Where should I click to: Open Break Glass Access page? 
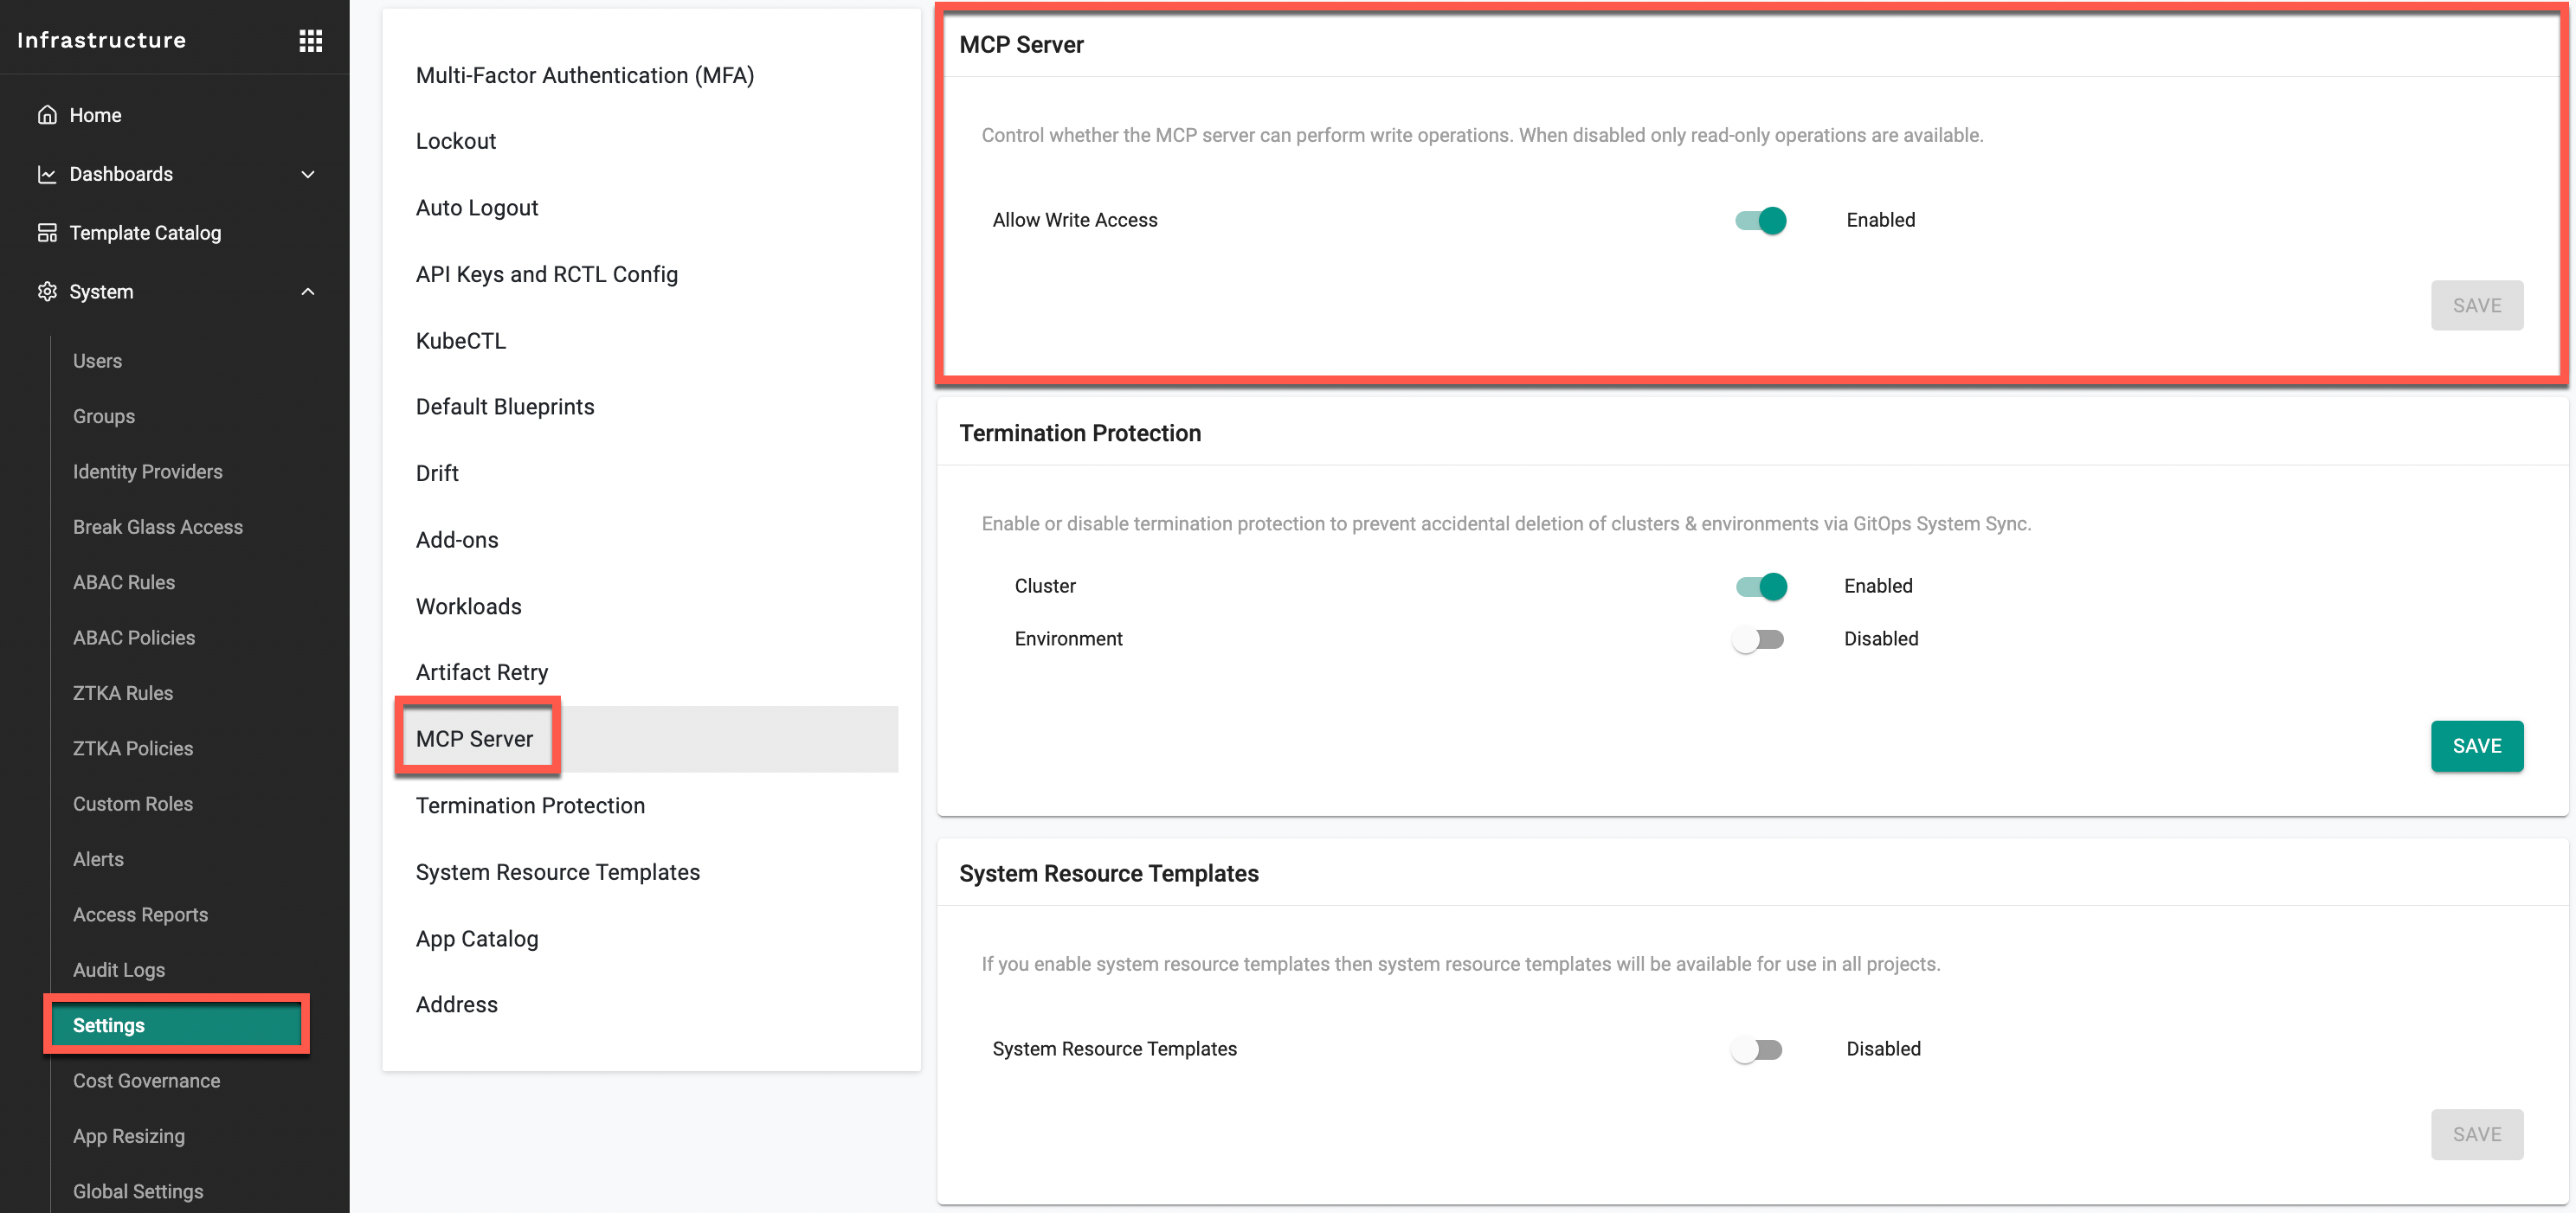(158, 528)
